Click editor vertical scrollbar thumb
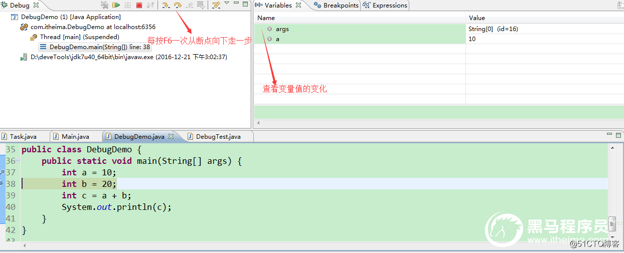This screenshot has height=253, width=624. pos(612,223)
